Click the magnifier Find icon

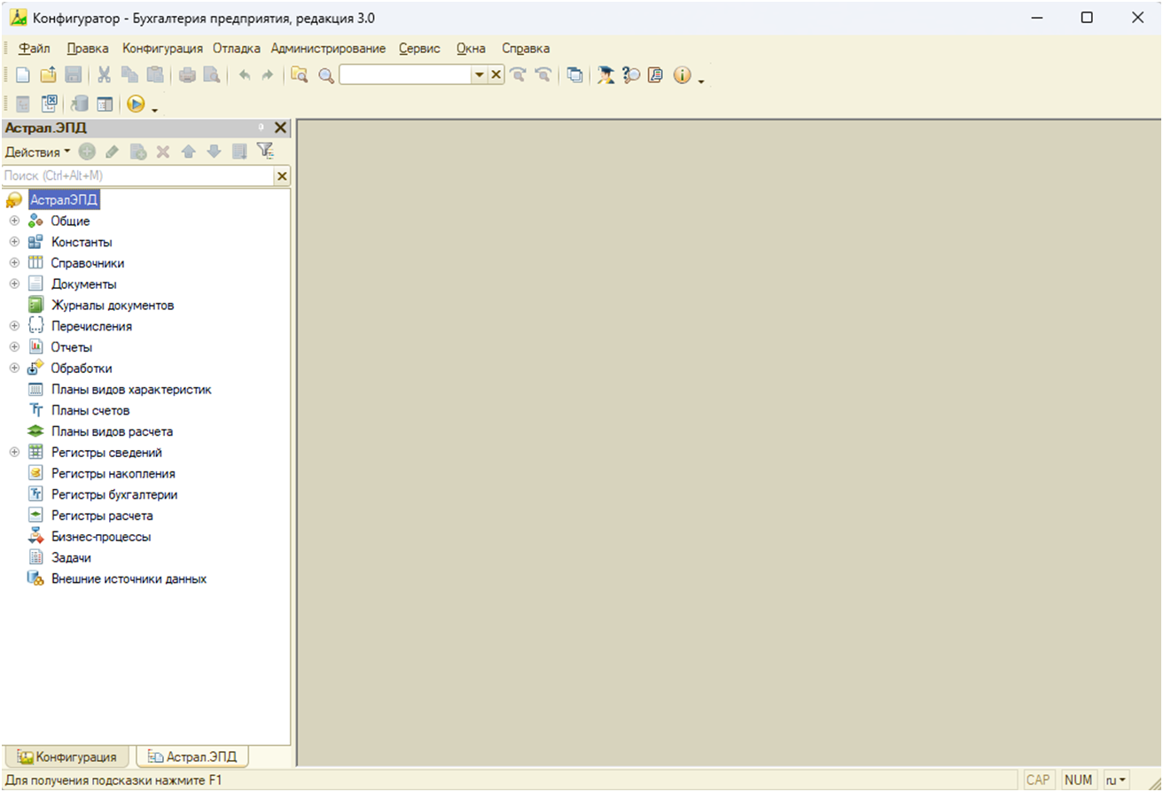[326, 76]
